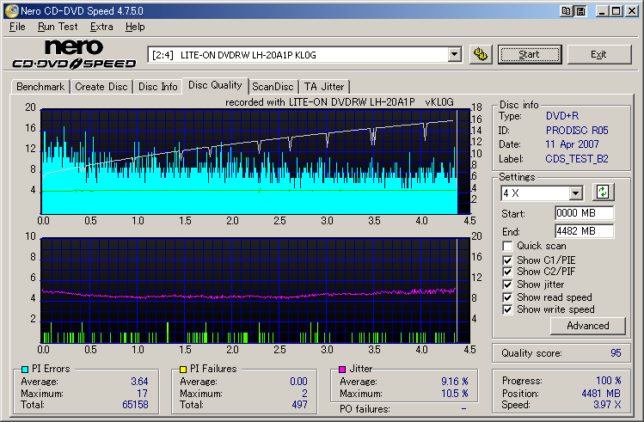Screen dimensions: 644x422
Task: Click the copy to clipboard icon
Action: [x=566, y=11]
